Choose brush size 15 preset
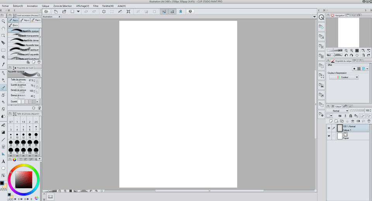The height and width of the screenshot is (201, 372). [x=30, y=136]
